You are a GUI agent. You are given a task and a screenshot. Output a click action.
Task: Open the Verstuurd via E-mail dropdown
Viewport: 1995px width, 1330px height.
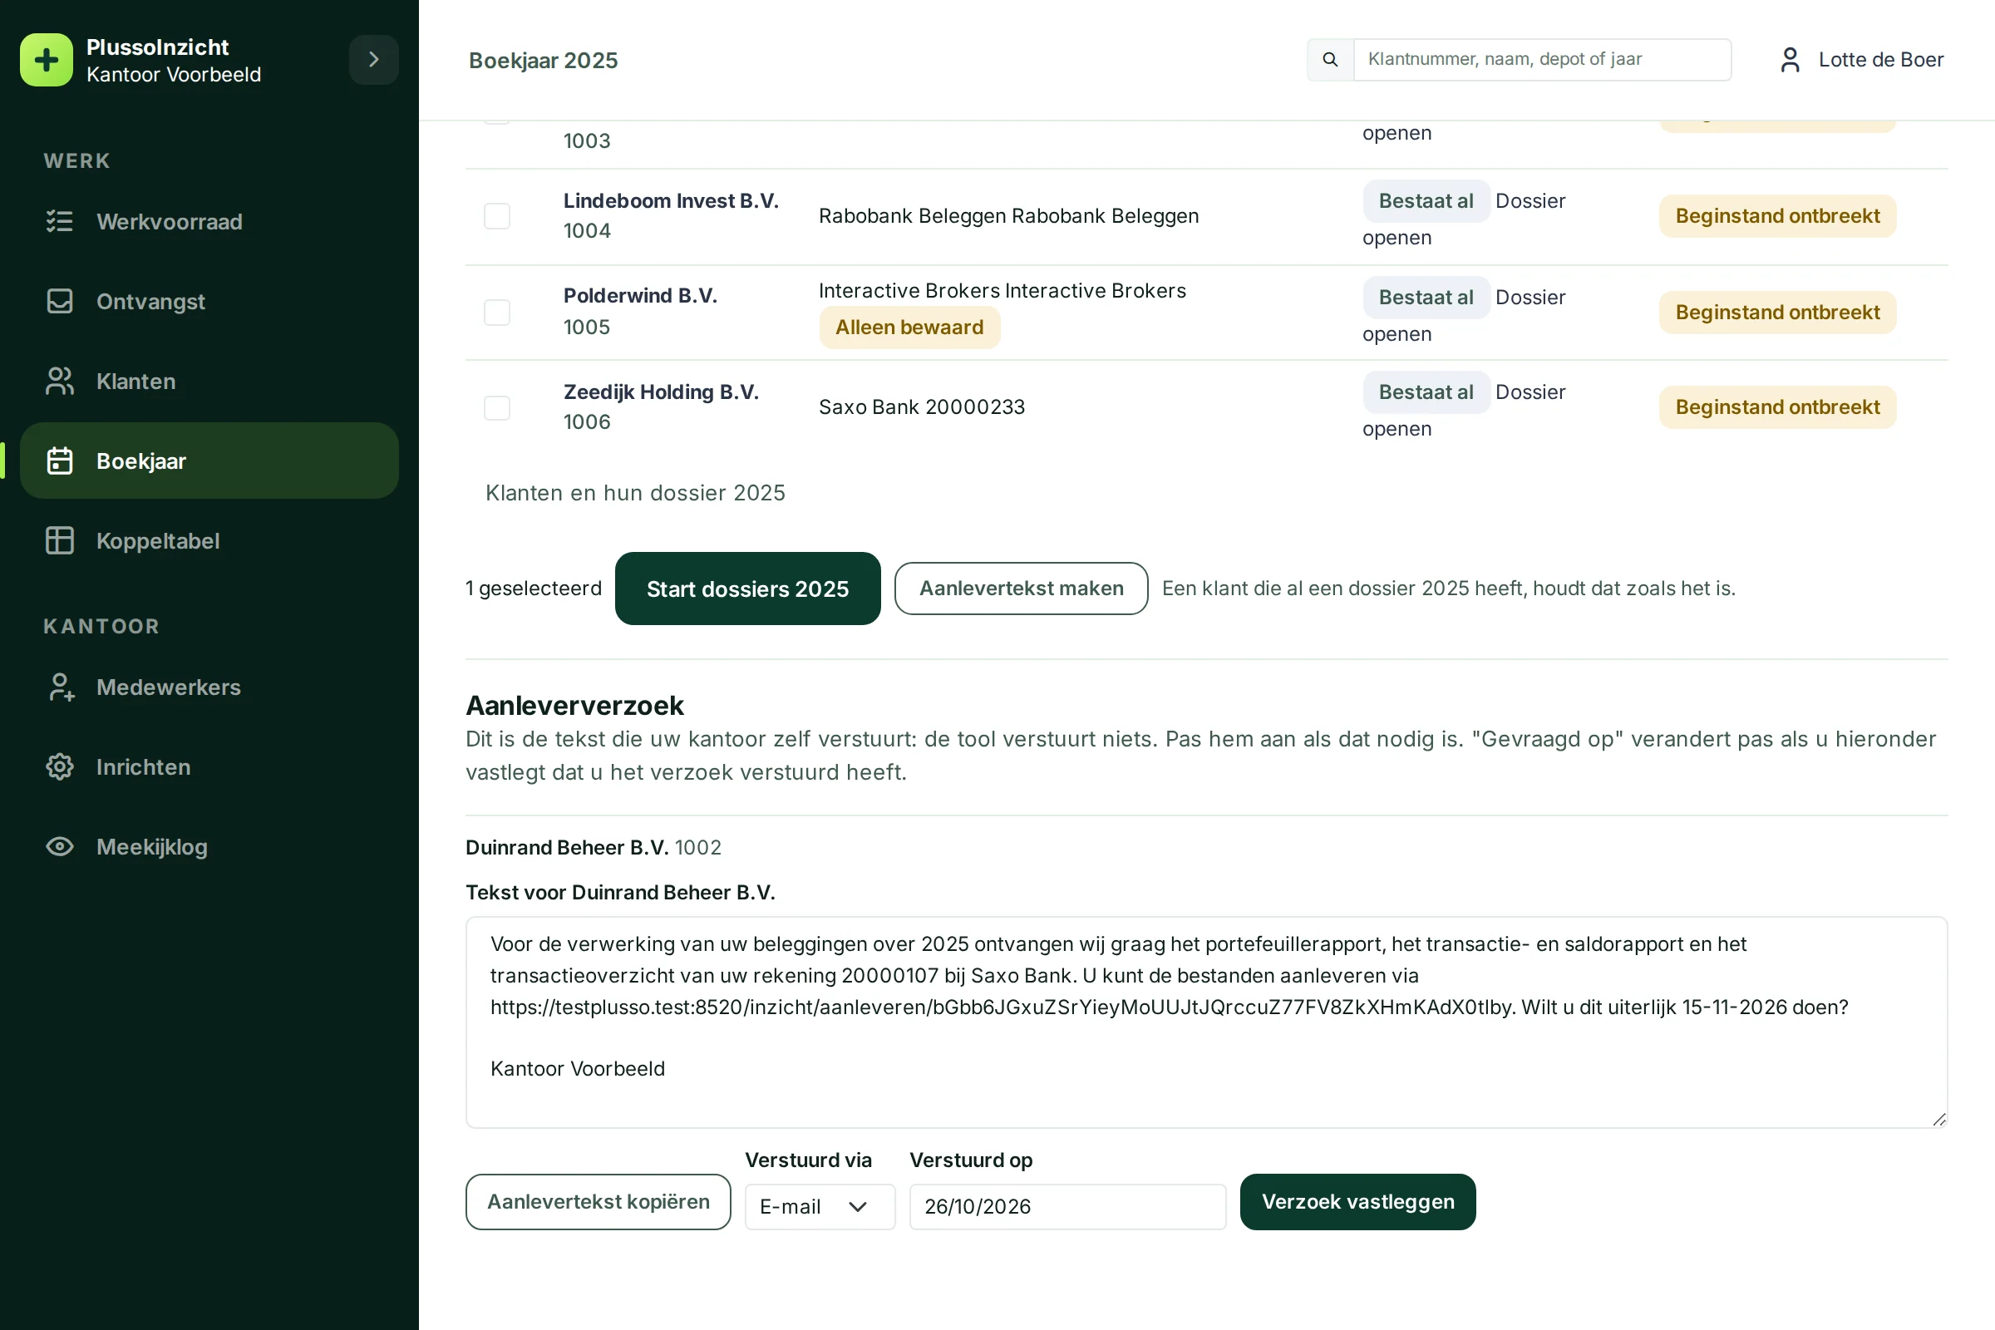(820, 1206)
